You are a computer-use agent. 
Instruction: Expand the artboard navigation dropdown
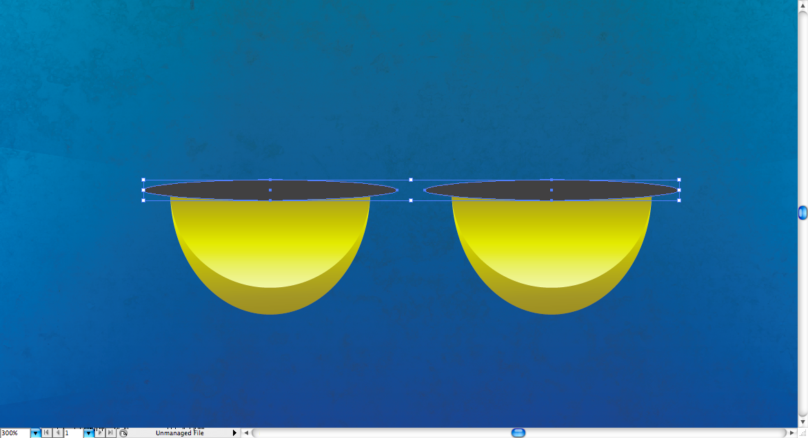point(88,433)
